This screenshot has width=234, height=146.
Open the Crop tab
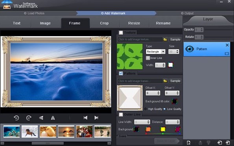pyautogui.click(x=104, y=23)
